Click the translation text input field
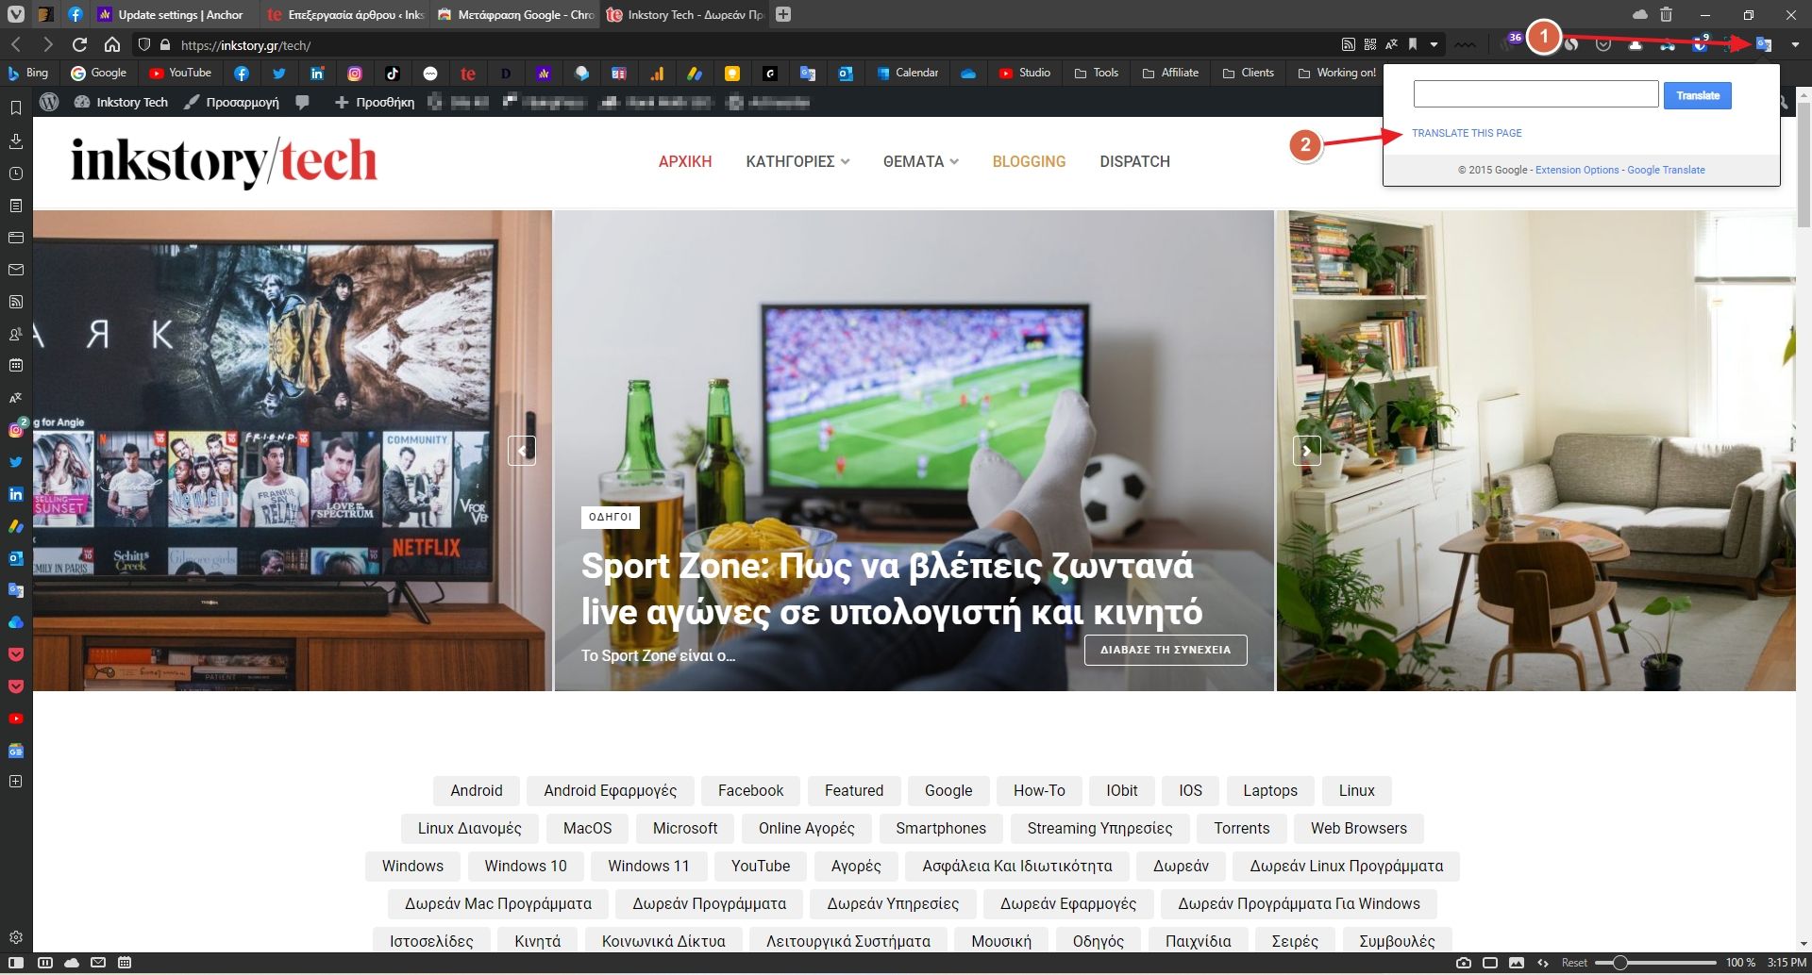 (1535, 93)
